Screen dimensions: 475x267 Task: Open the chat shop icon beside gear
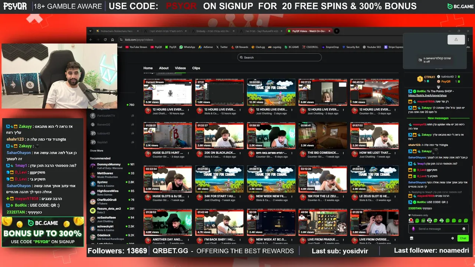pos(411,238)
